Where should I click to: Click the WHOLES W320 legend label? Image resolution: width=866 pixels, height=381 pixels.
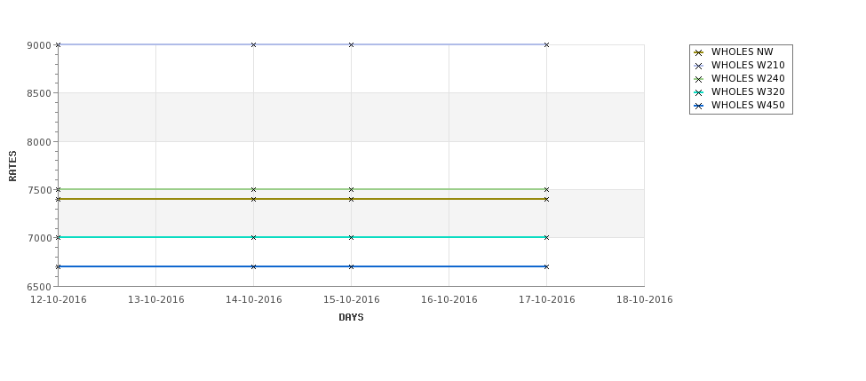(x=748, y=91)
